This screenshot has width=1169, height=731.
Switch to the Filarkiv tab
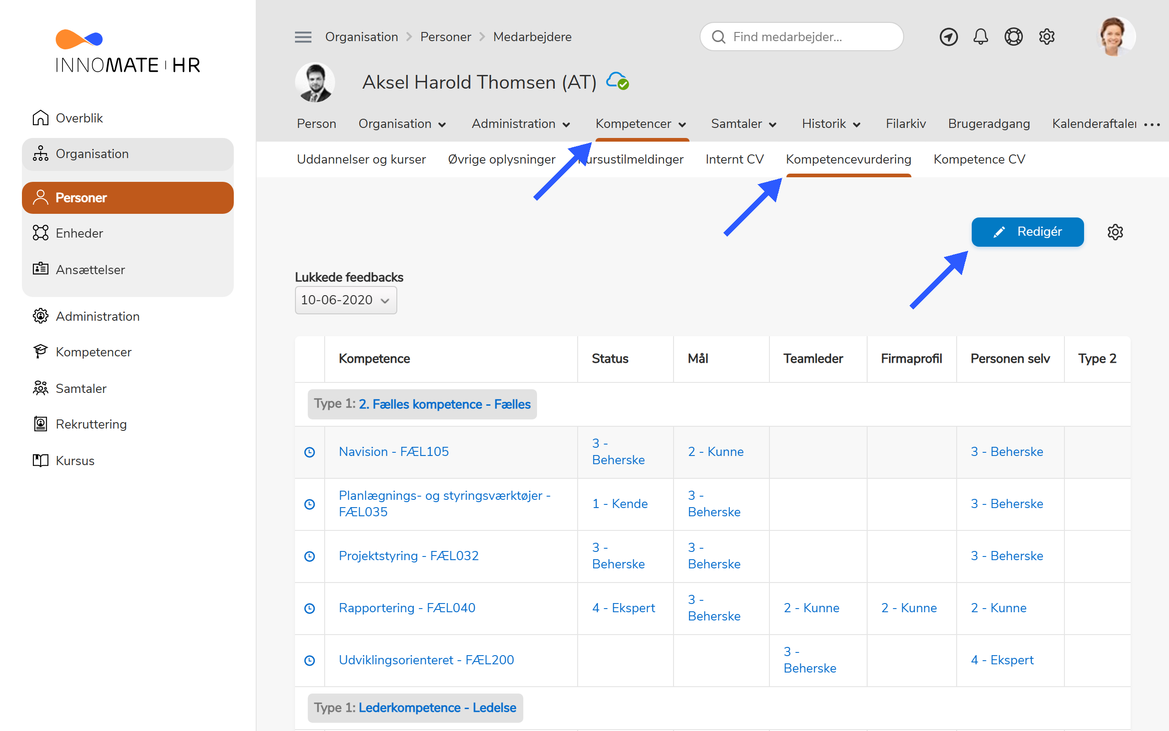tap(906, 124)
